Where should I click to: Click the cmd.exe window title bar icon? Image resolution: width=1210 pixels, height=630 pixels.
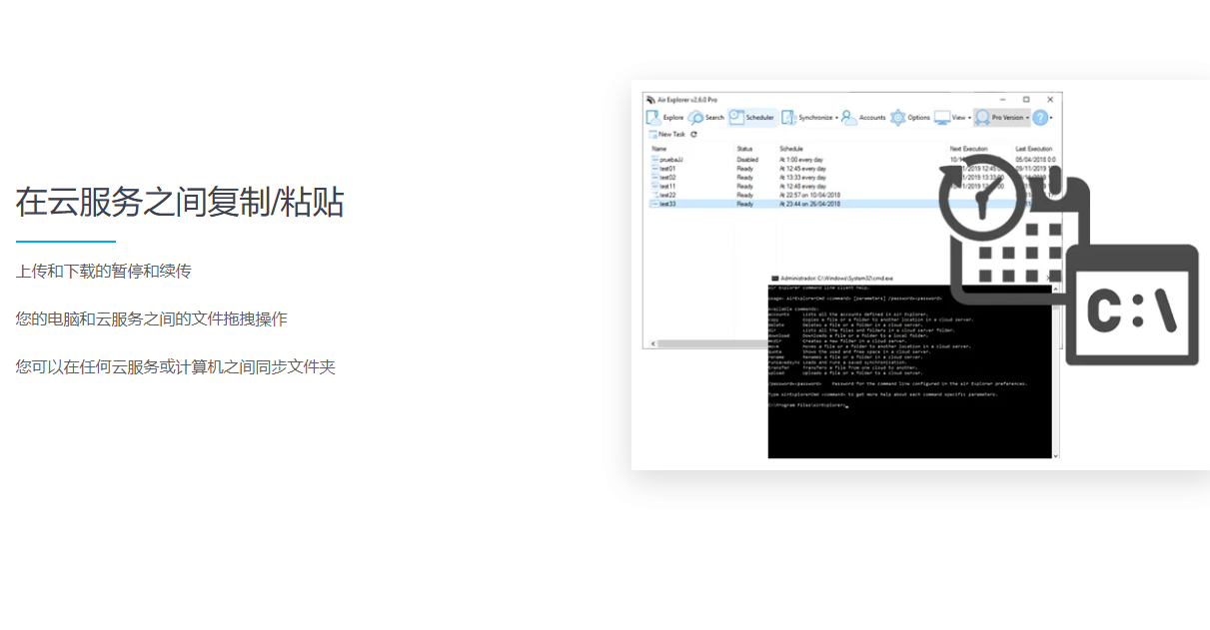coord(775,279)
